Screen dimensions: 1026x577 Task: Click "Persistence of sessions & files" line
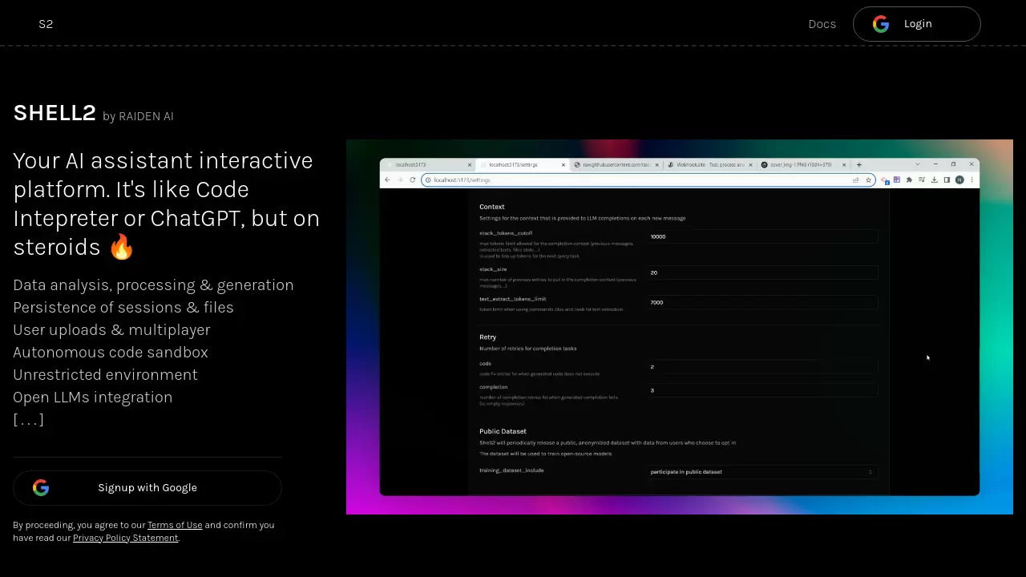point(123,308)
